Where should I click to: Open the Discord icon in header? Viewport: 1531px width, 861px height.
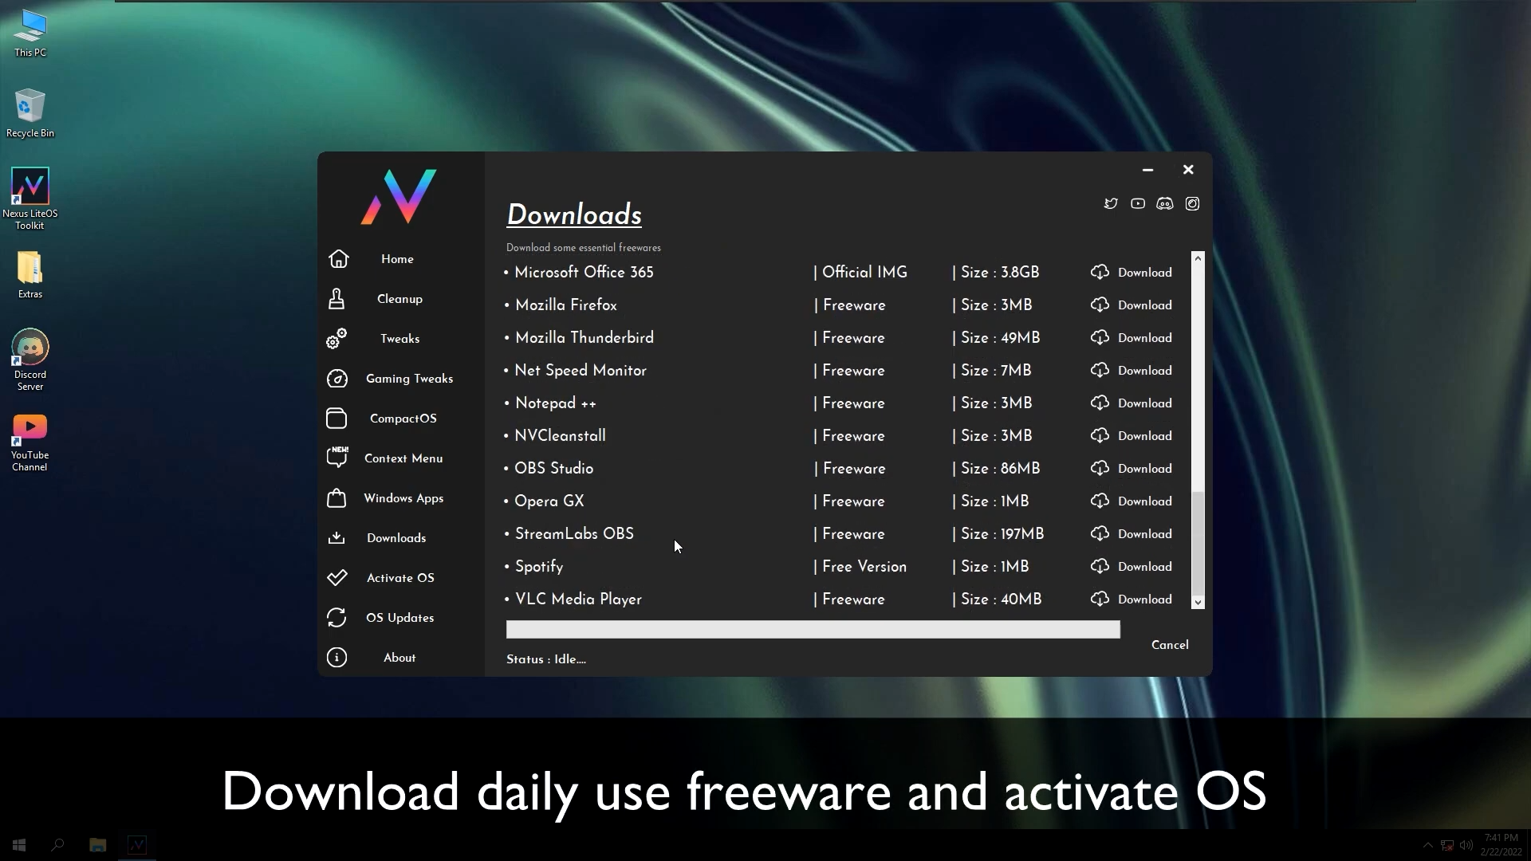click(1165, 204)
